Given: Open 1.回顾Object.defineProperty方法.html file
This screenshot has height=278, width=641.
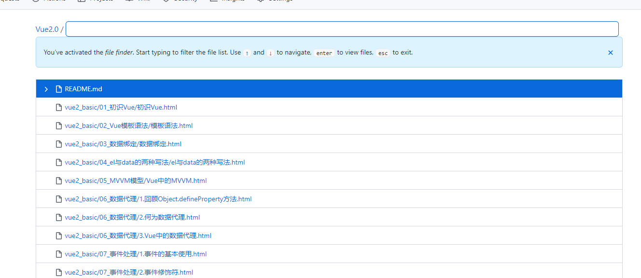Looking at the screenshot, I should click(158, 199).
